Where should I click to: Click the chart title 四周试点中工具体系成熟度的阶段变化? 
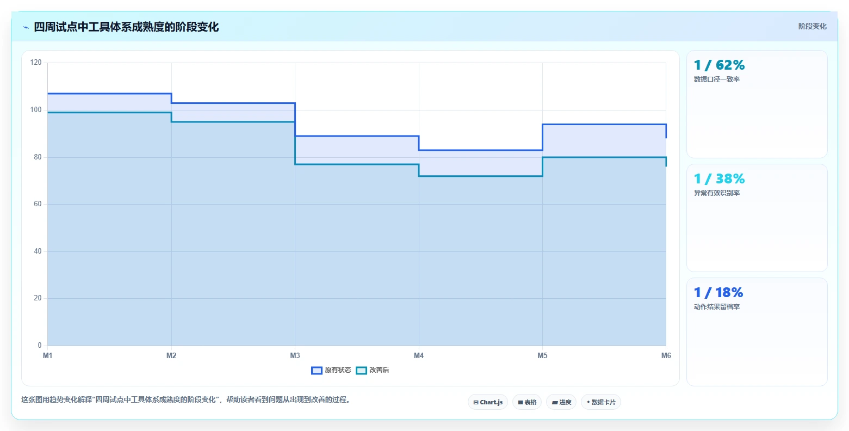point(126,27)
